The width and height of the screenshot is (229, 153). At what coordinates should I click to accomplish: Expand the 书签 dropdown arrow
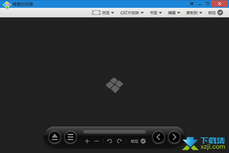tap(160, 13)
